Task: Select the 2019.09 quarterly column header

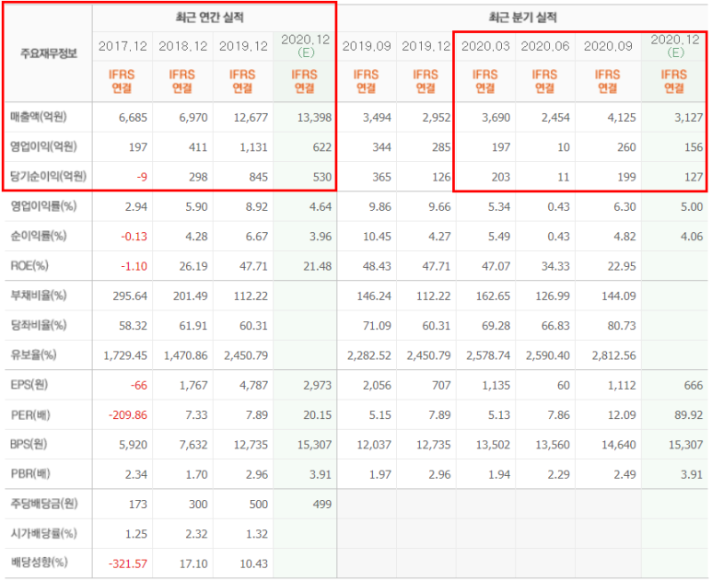Action: tap(367, 46)
